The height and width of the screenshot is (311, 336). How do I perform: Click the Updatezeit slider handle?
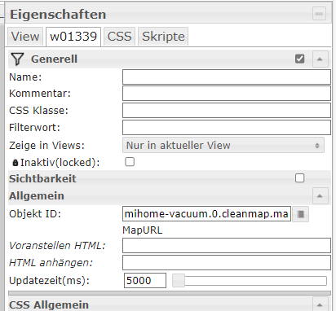(x=179, y=280)
